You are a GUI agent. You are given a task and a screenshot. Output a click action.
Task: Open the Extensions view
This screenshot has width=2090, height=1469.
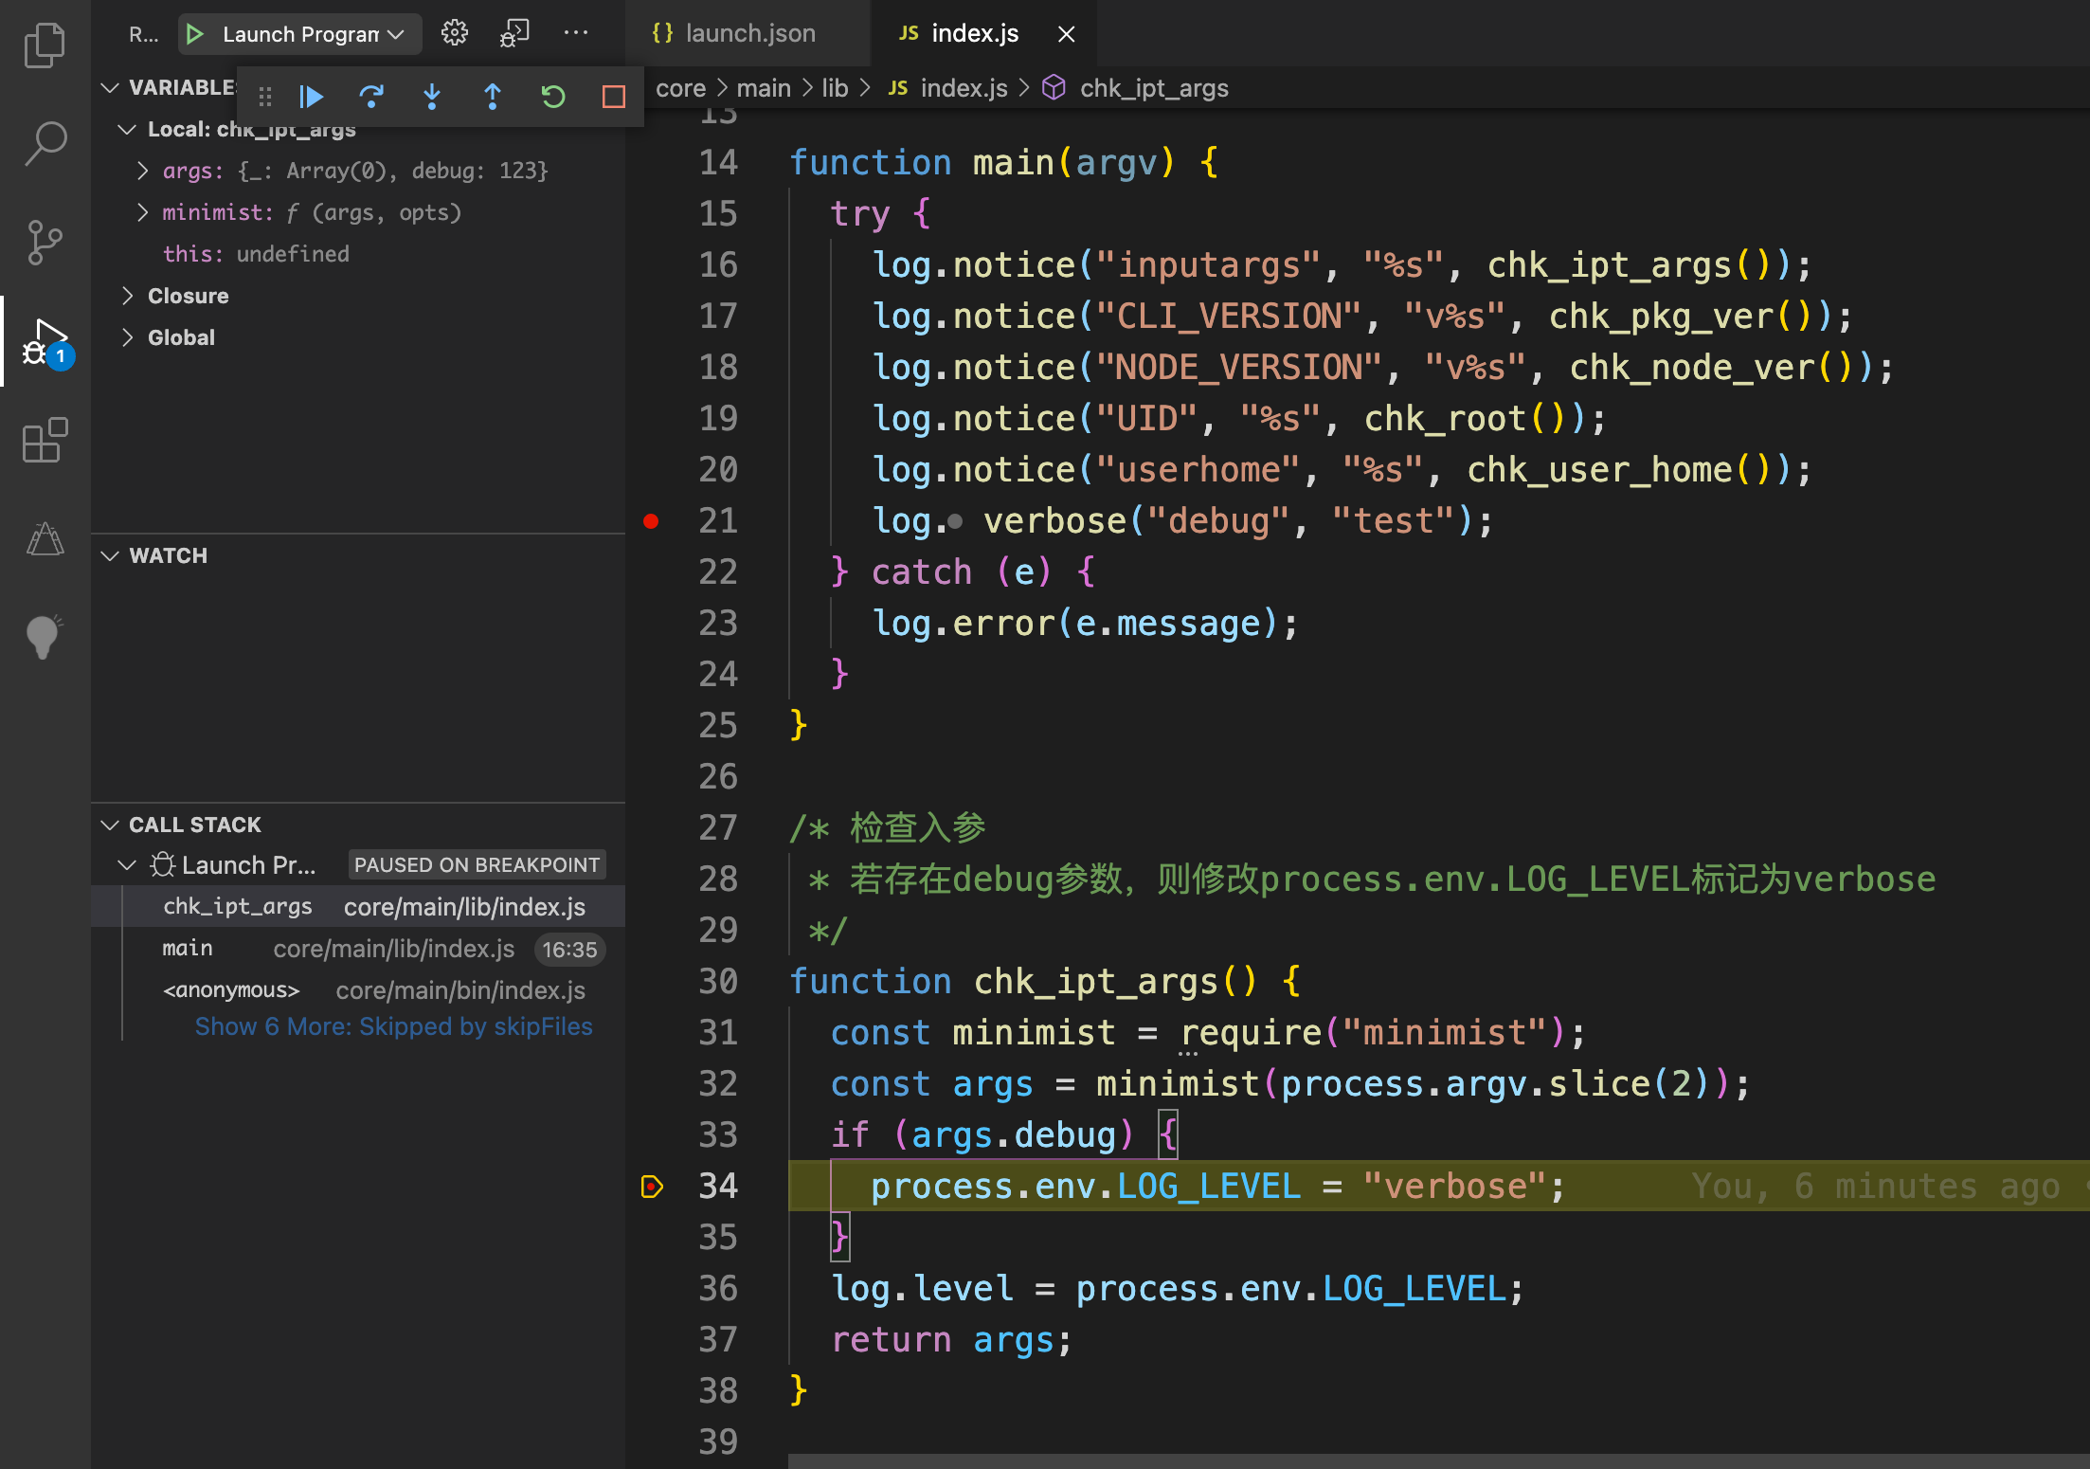point(45,441)
